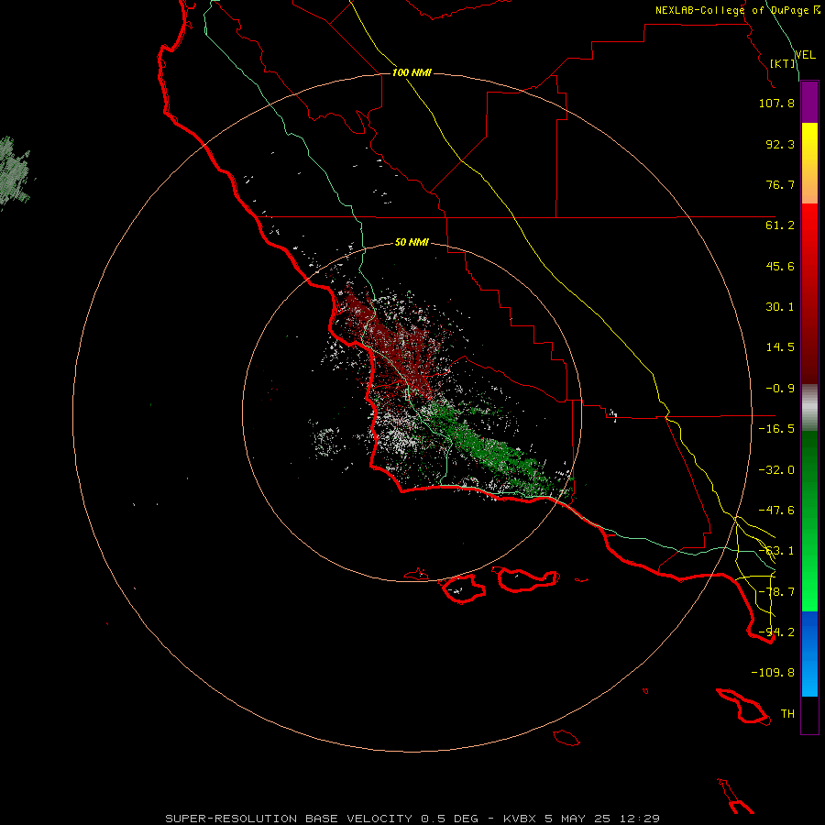Select the 30.1 legend value

click(780, 307)
